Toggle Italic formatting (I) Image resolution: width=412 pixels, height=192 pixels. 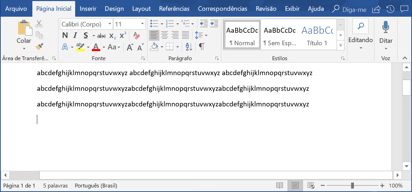75,35
